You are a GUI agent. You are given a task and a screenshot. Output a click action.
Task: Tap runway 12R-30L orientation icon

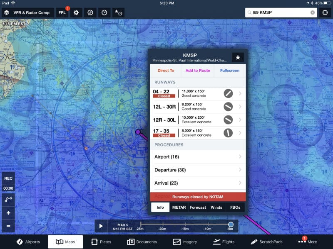point(228,120)
